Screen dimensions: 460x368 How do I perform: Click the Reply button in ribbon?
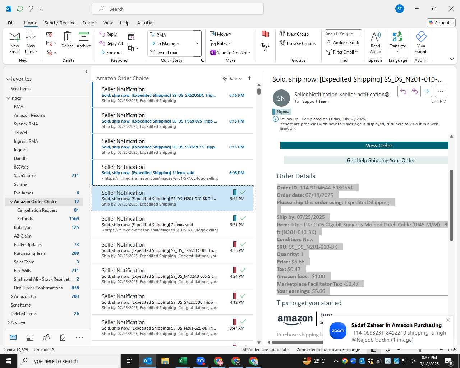[x=108, y=34]
